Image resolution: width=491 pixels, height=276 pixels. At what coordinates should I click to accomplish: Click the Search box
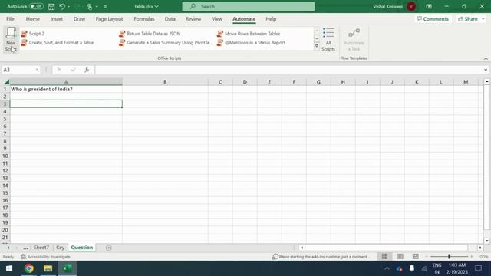[x=249, y=7]
